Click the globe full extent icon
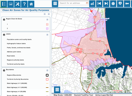This screenshot has width=132, height=96. [x=113, y=4]
